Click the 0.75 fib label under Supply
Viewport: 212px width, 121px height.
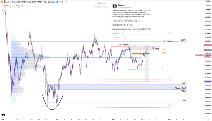[x=163, y=50]
